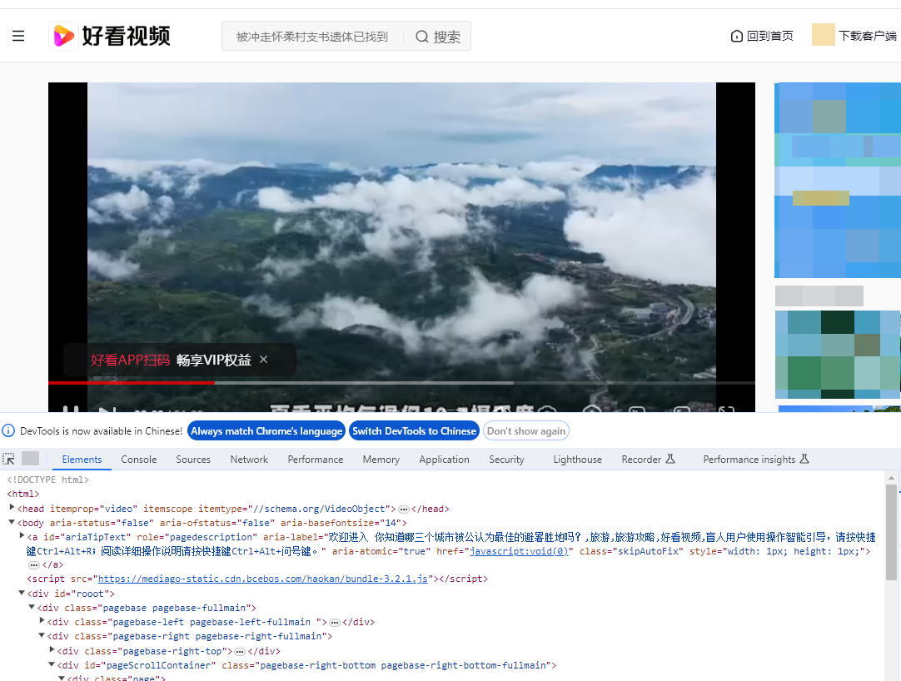Open the blue blurred thumbnail beside the video

click(838, 180)
